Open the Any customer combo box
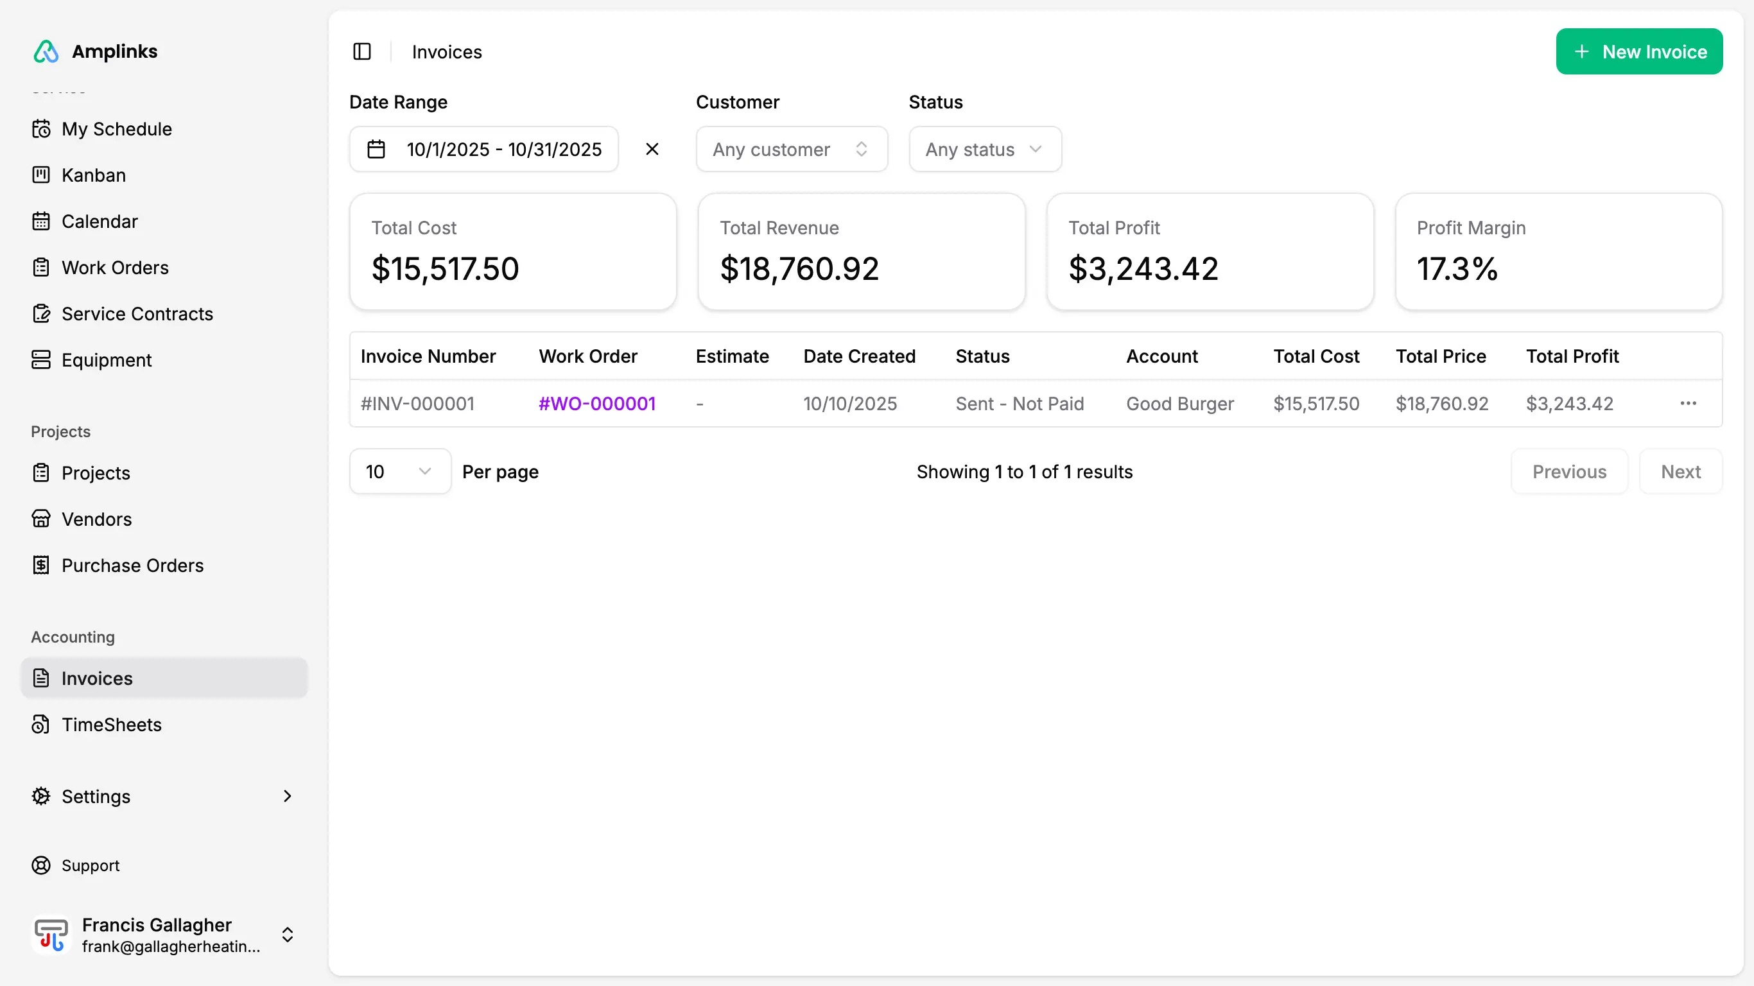Image resolution: width=1754 pixels, height=986 pixels. (x=791, y=149)
